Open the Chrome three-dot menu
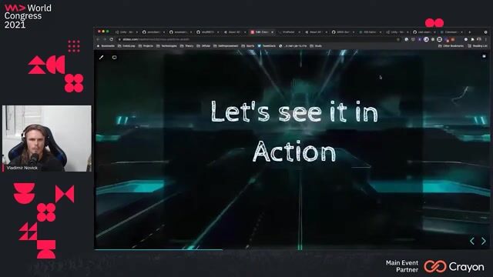Viewport: 493px width, 277px height. point(486,39)
